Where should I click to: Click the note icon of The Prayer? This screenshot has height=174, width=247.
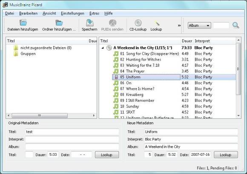pyautogui.click(x=116, y=71)
